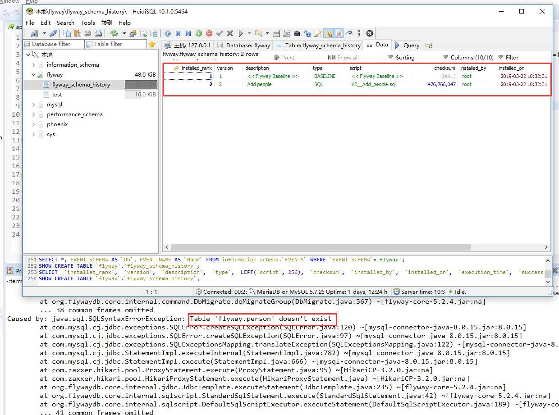Click the checkmark post changes icon
This screenshot has width=559, height=415.
point(220,33)
